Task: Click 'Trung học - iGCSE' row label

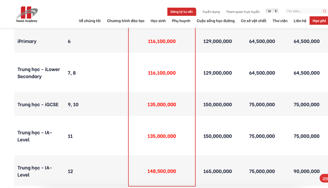Action: click(38, 105)
